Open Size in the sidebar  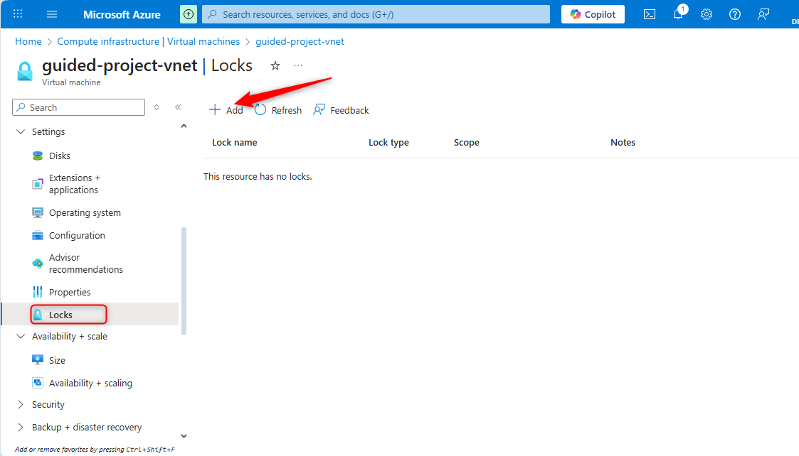click(57, 360)
